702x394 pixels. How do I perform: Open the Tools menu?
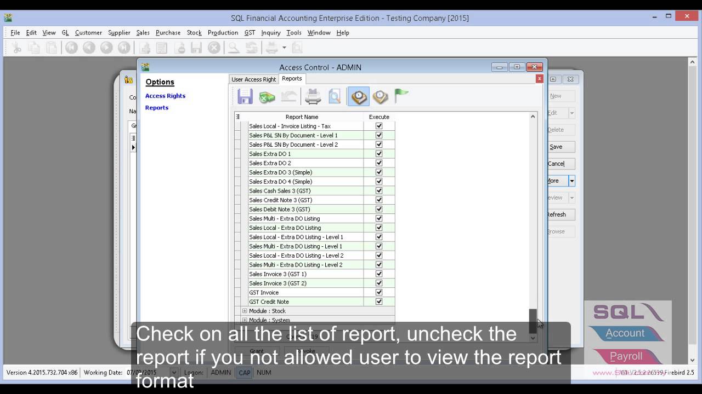(x=294, y=33)
